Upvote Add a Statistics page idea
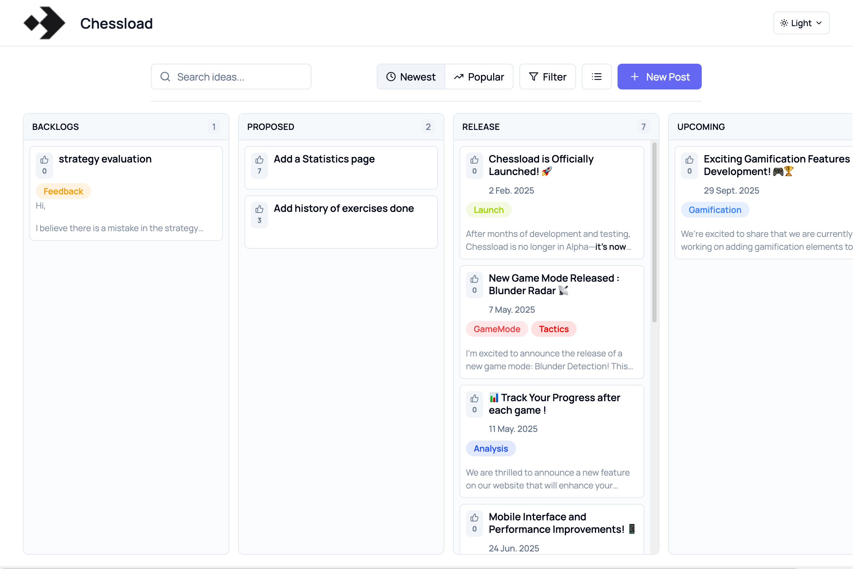The height and width of the screenshot is (569, 853). pos(259,165)
